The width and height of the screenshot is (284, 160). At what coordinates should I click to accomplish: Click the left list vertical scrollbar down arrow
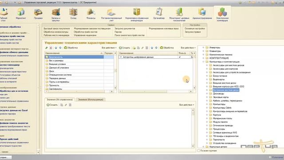tap(115, 88)
